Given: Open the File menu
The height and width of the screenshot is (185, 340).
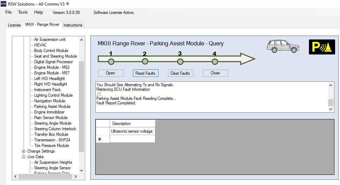Looking at the screenshot, I should click(x=8, y=12).
